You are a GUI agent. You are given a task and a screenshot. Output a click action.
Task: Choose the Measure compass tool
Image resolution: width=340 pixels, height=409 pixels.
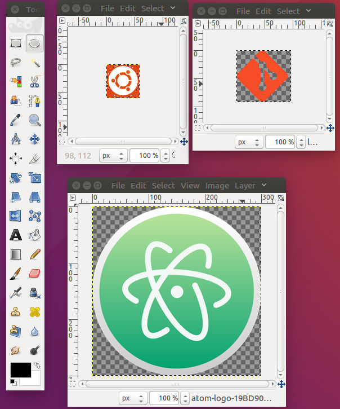tap(16, 139)
